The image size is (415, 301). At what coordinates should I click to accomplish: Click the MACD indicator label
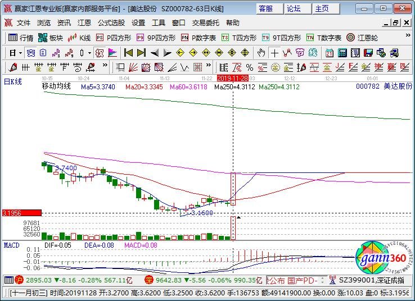point(12,245)
